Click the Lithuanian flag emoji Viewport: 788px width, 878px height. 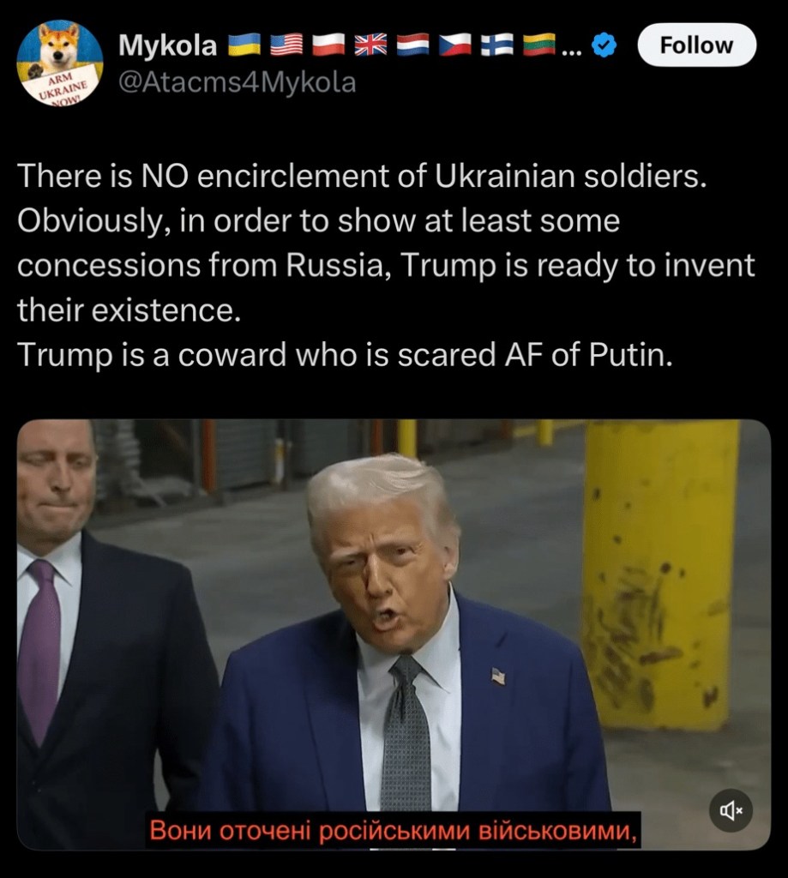click(x=539, y=45)
